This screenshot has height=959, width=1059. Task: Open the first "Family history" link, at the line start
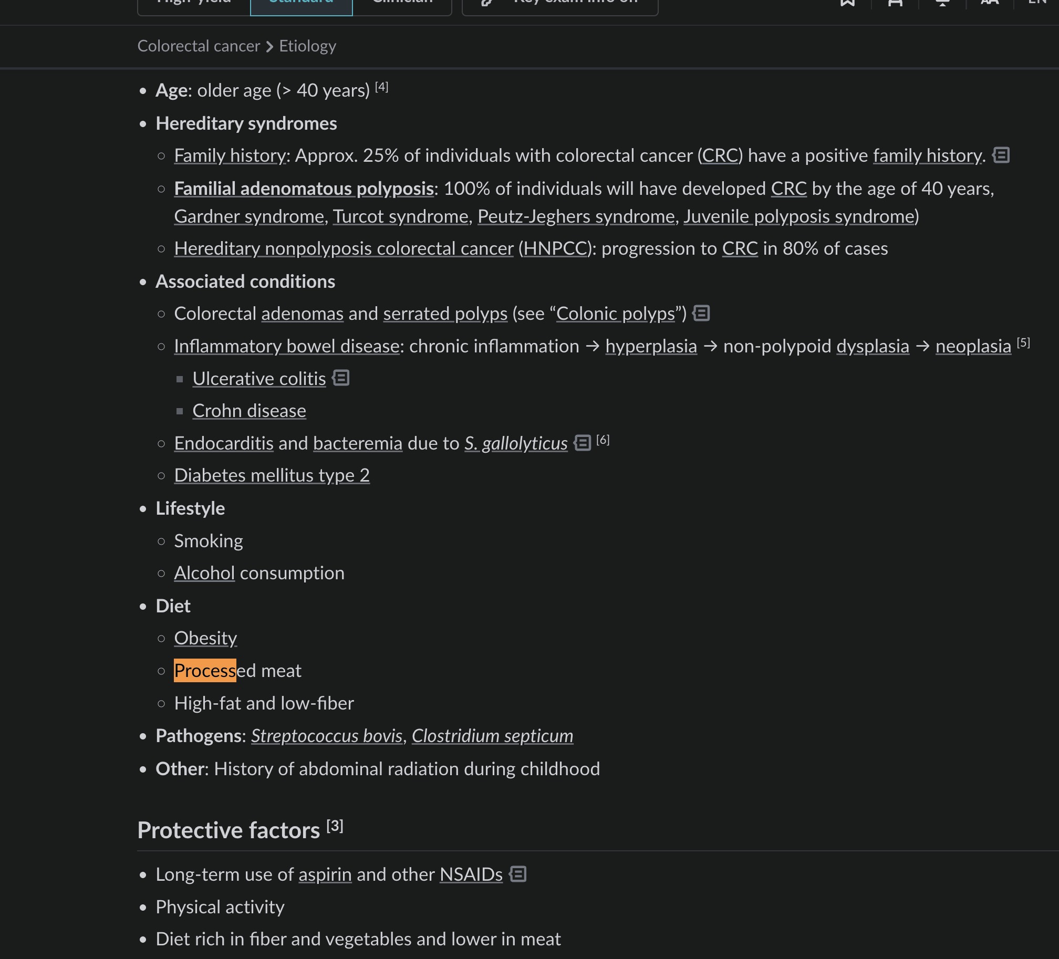[x=230, y=155]
